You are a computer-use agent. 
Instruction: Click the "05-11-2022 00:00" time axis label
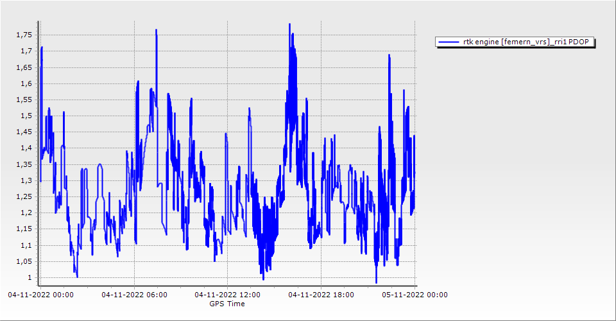[x=415, y=295]
